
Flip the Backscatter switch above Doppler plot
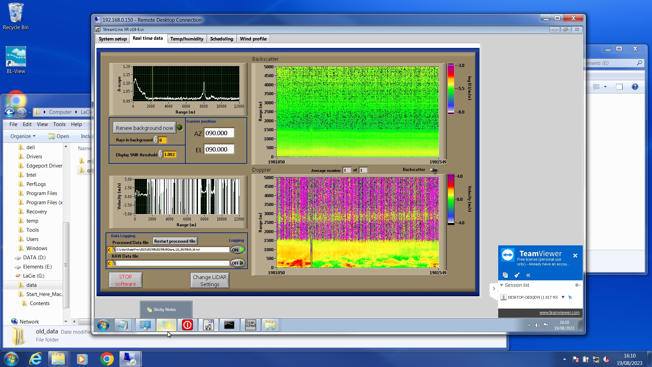click(434, 170)
